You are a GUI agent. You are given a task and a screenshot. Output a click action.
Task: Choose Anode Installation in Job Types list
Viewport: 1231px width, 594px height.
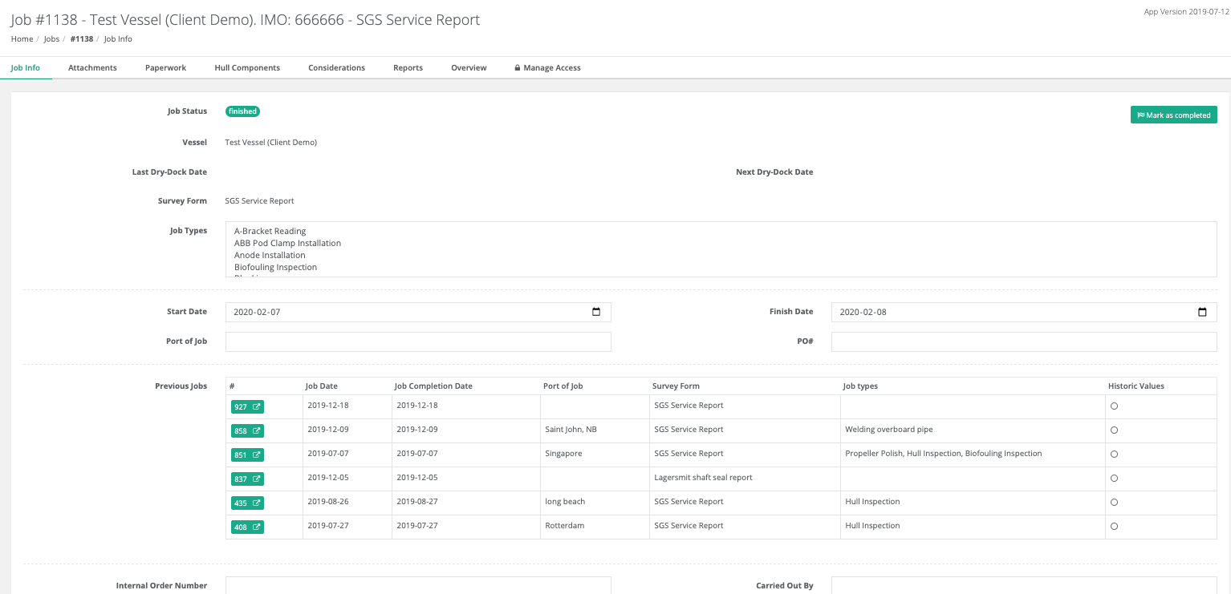[270, 255]
